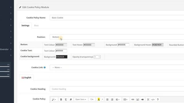This screenshot has width=184, height=103.
Task: Insert an ordered numbered list
Action: 112,100
